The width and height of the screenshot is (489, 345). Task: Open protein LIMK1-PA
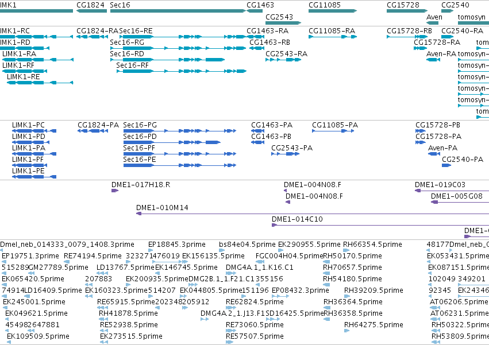tap(29, 148)
